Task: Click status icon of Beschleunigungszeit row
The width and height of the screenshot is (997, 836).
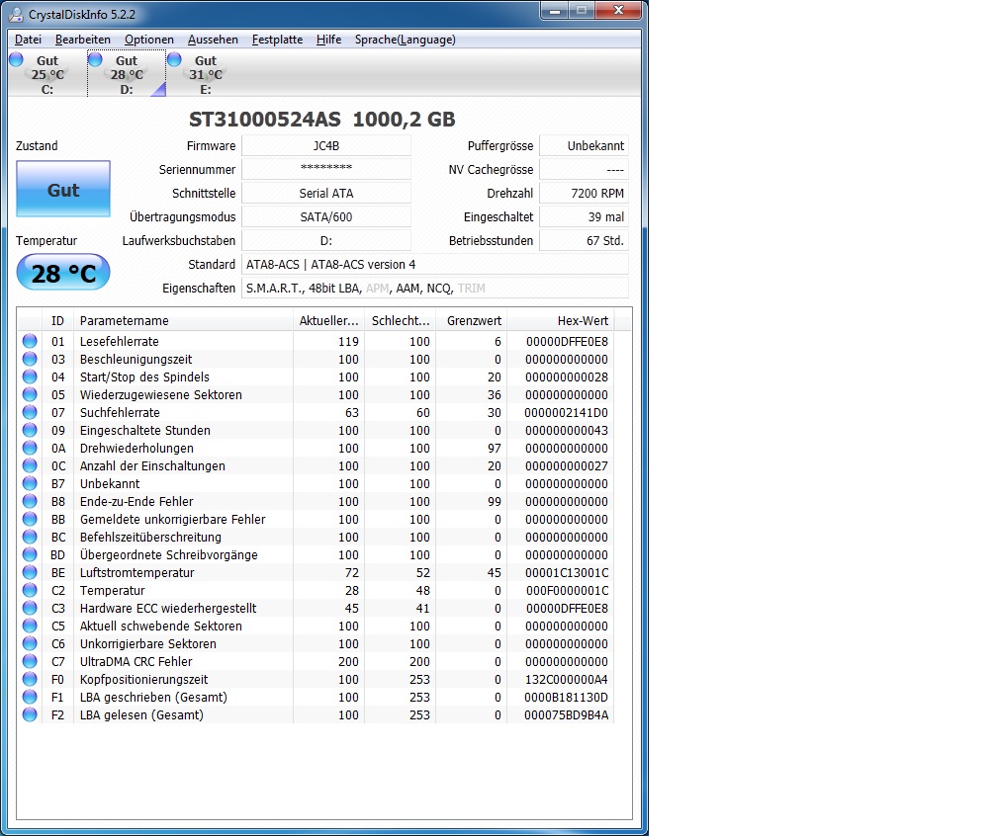Action: pos(30,359)
